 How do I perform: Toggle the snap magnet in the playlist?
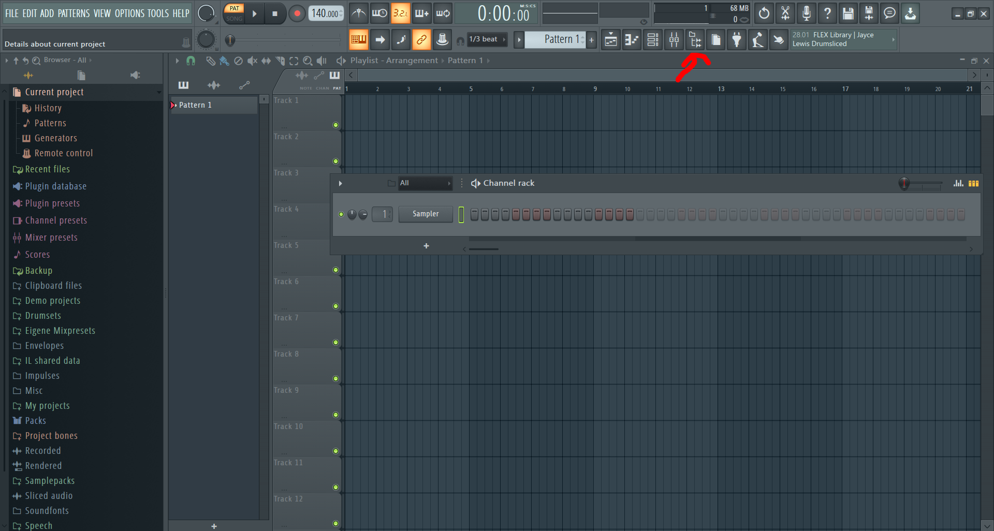coord(191,61)
